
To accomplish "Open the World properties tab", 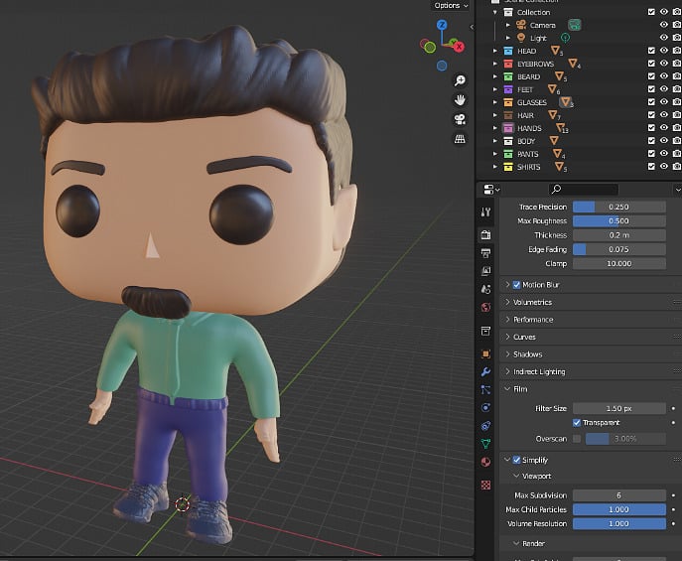I will click(485, 307).
